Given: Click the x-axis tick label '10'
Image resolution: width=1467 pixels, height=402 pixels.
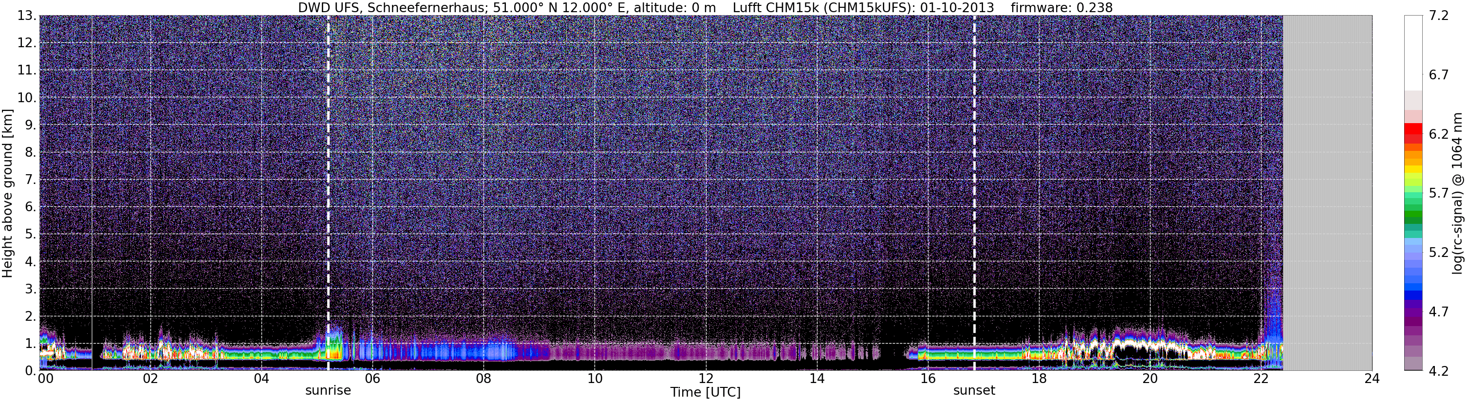Looking at the screenshot, I should click(594, 379).
